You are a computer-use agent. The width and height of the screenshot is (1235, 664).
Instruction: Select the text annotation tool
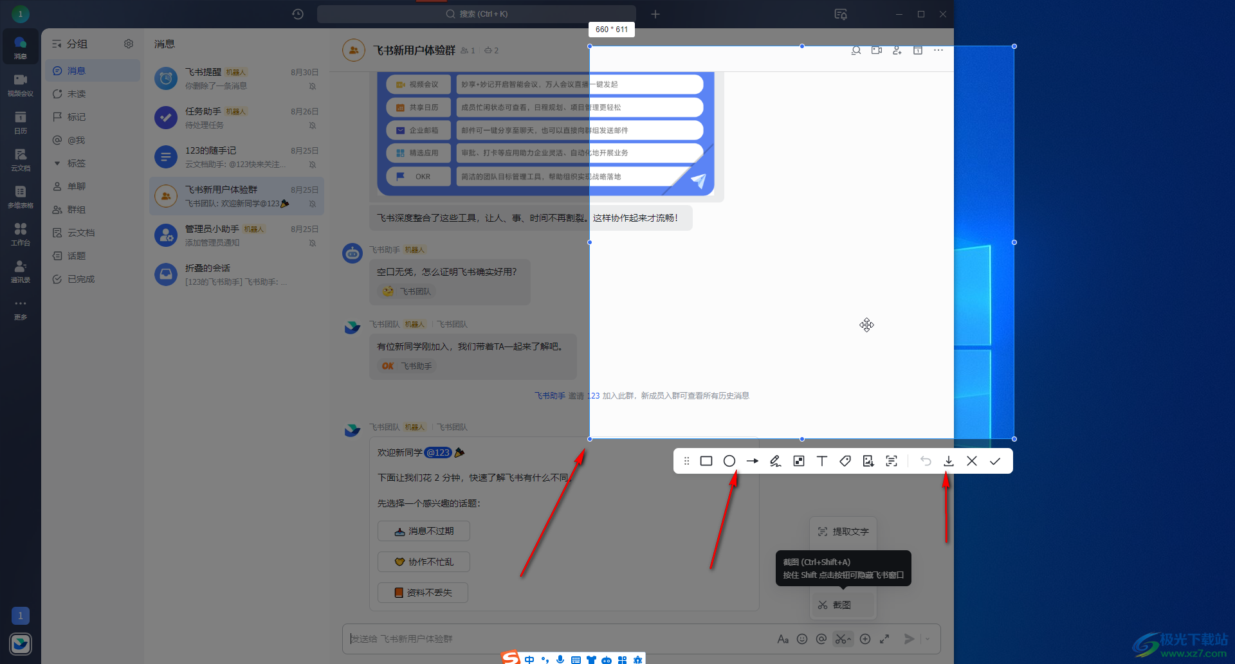coord(822,461)
